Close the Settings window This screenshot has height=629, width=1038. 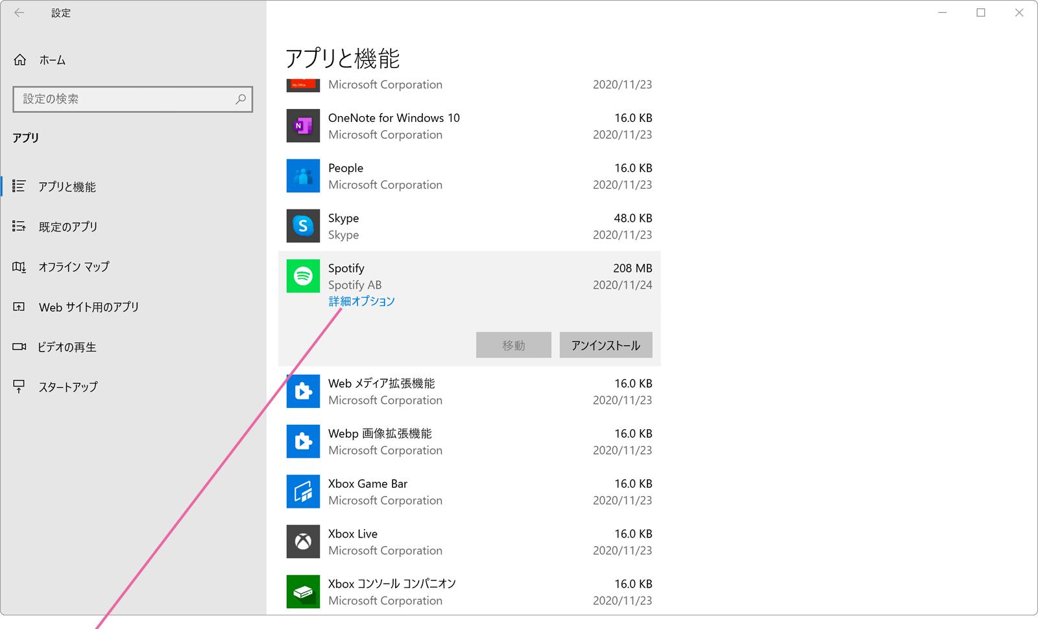click(x=1019, y=12)
